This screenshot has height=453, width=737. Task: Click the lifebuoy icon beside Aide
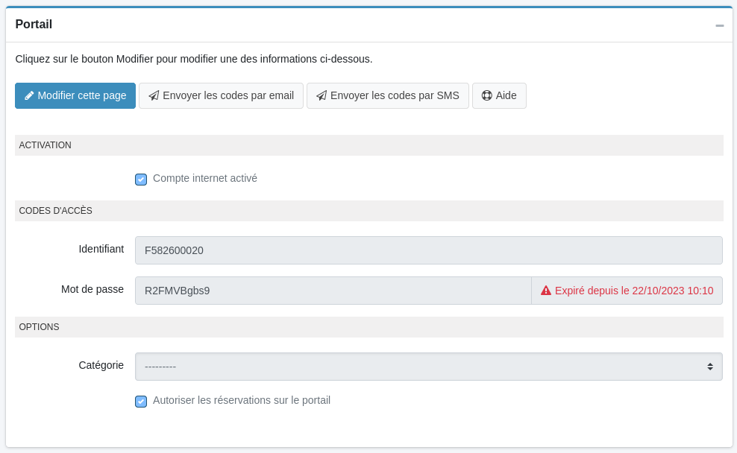(x=486, y=96)
